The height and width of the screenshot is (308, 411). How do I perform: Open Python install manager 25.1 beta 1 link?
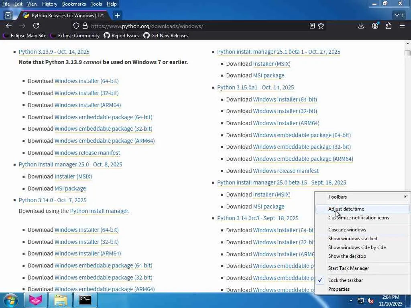tap(279, 52)
